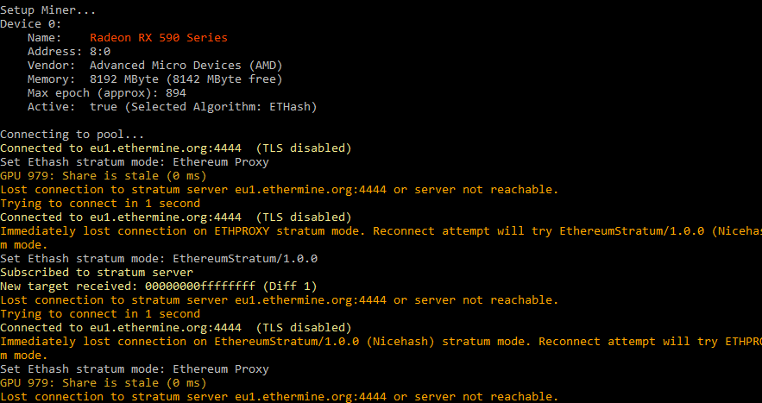
Task: Click the orange ETHPROXY stratum mode warning line
Action: click(x=380, y=231)
